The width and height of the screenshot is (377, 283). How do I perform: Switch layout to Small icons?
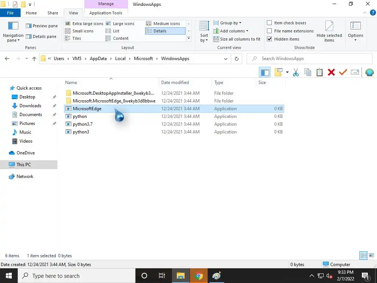[80, 31]
